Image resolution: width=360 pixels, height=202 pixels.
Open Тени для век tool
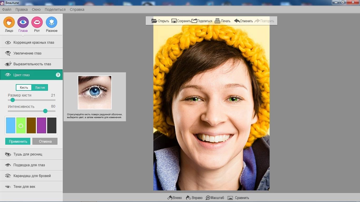(x=31, y=186)
